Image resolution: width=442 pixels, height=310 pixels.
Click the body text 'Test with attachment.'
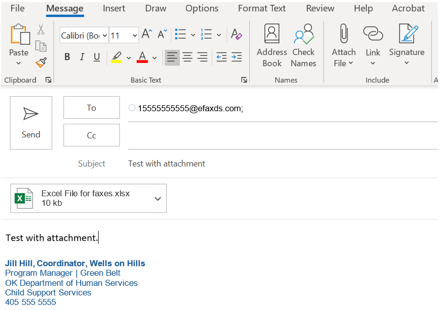pos(51,238)
